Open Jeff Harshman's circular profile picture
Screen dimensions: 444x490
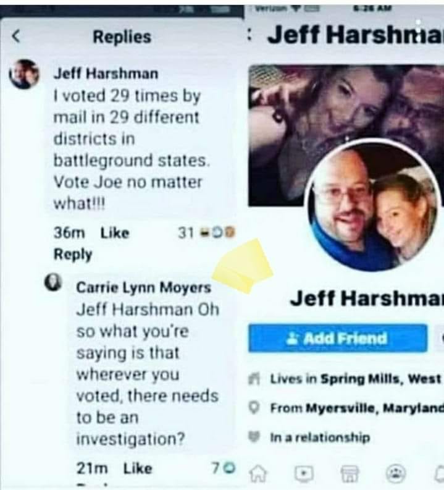pos(373,206)
